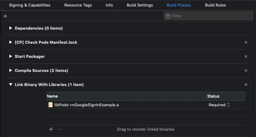Screen dimensions: 256x137
Task: Open the Required status dropdown
Action: (219, 105)
